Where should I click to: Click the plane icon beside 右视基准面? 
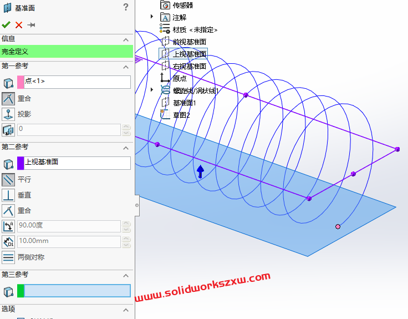tap(165, 65)
